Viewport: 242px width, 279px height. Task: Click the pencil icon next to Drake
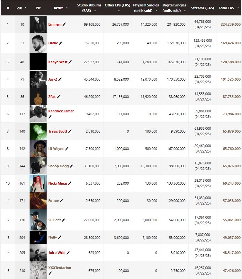tap(61, 43)
